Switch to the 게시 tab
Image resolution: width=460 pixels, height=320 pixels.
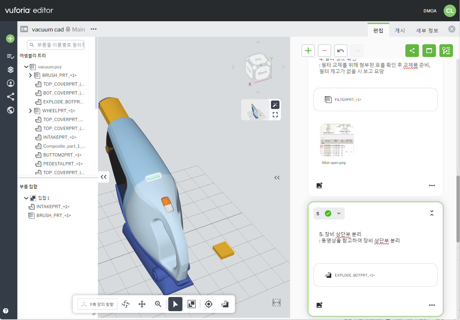coord(400,30)
